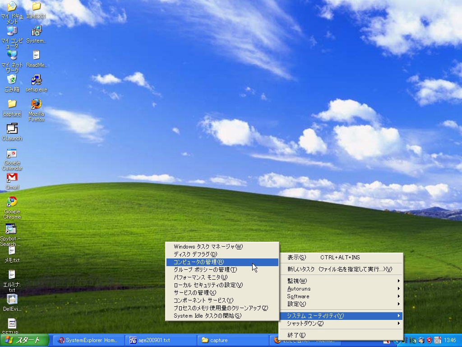The image size is (462, 347).
Task: Choose パフォーマンス モニタ(U) entry
Action: pyautogui.click(x=222, y=277)
